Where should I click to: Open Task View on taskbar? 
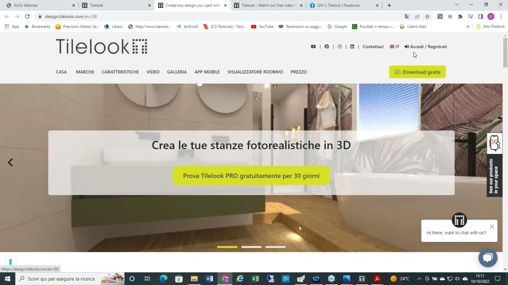pos(147,279)
